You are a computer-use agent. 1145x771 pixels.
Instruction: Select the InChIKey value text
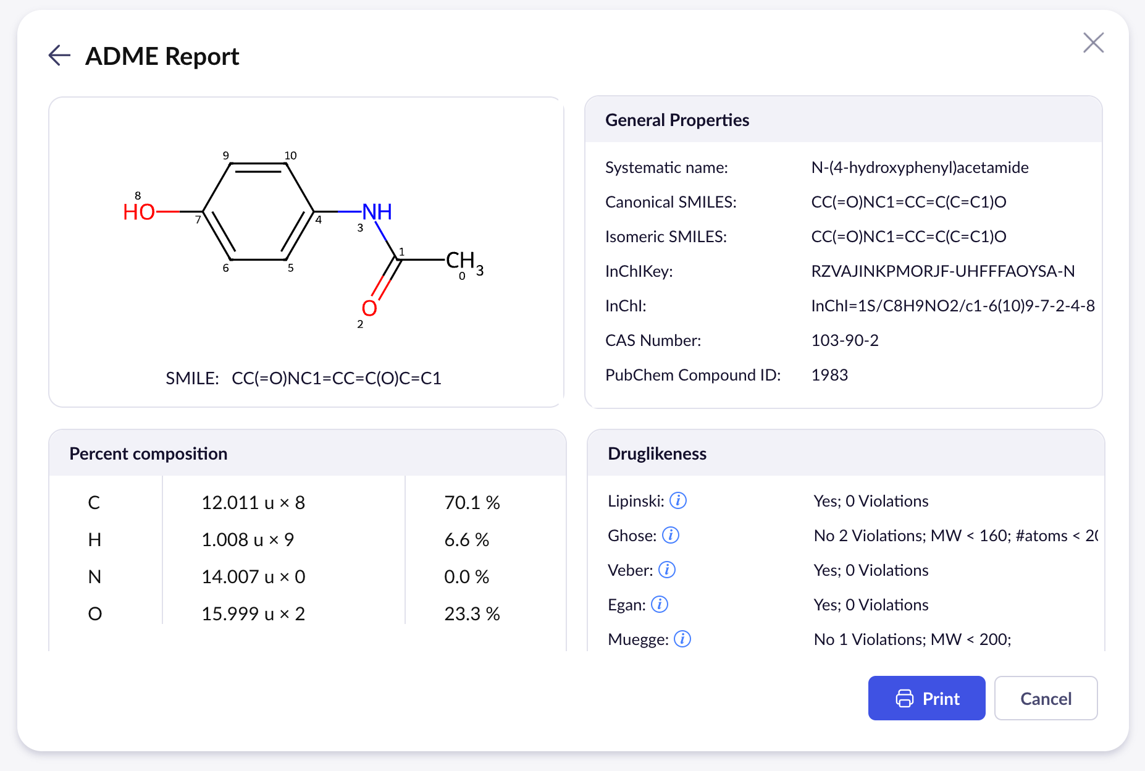pos(942,271)
